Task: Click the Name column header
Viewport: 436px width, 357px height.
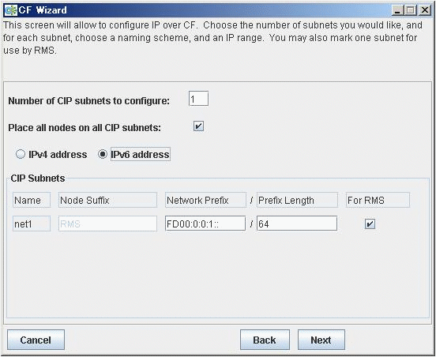Action: [x=32, y=200]
